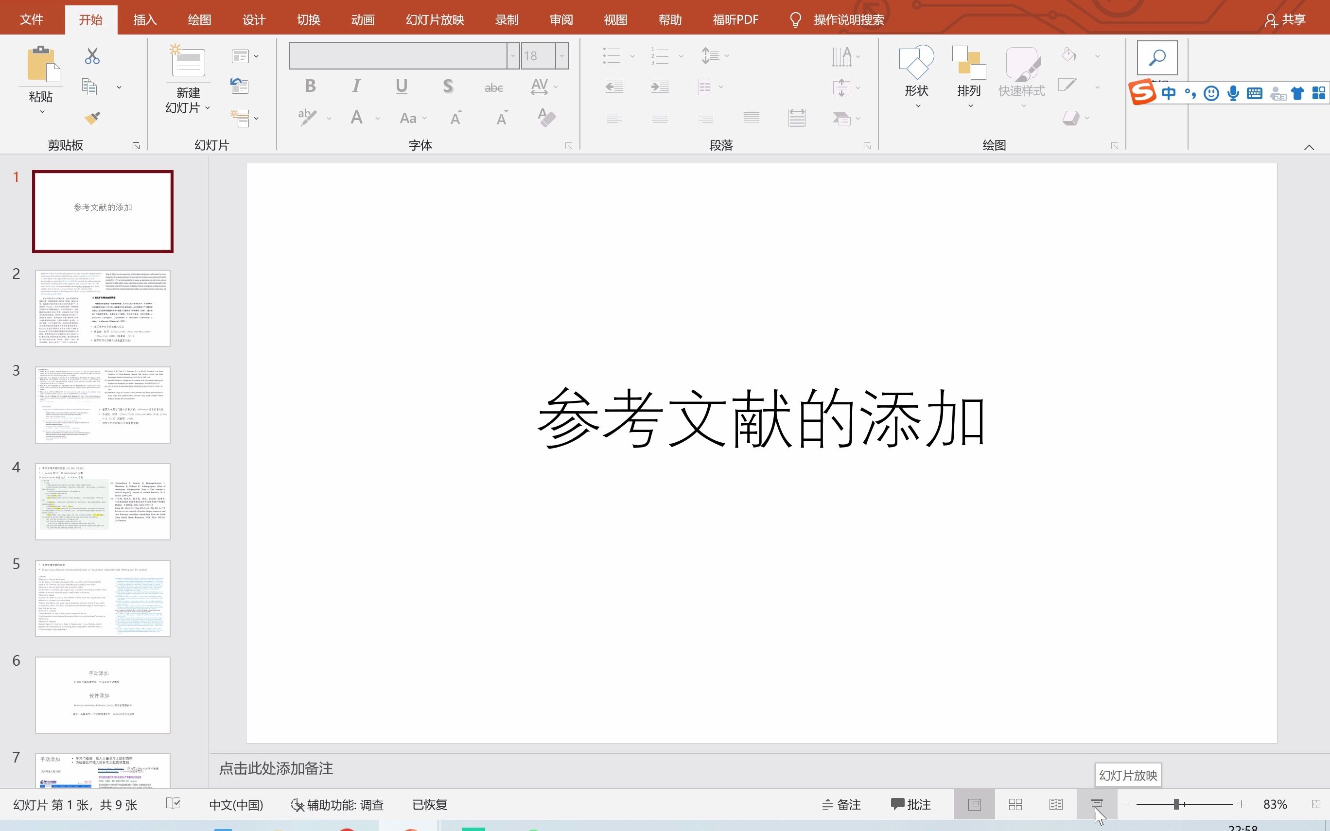1330x831 pixels.
Task: Click the Shapes icon
Action: pos(916,62)
